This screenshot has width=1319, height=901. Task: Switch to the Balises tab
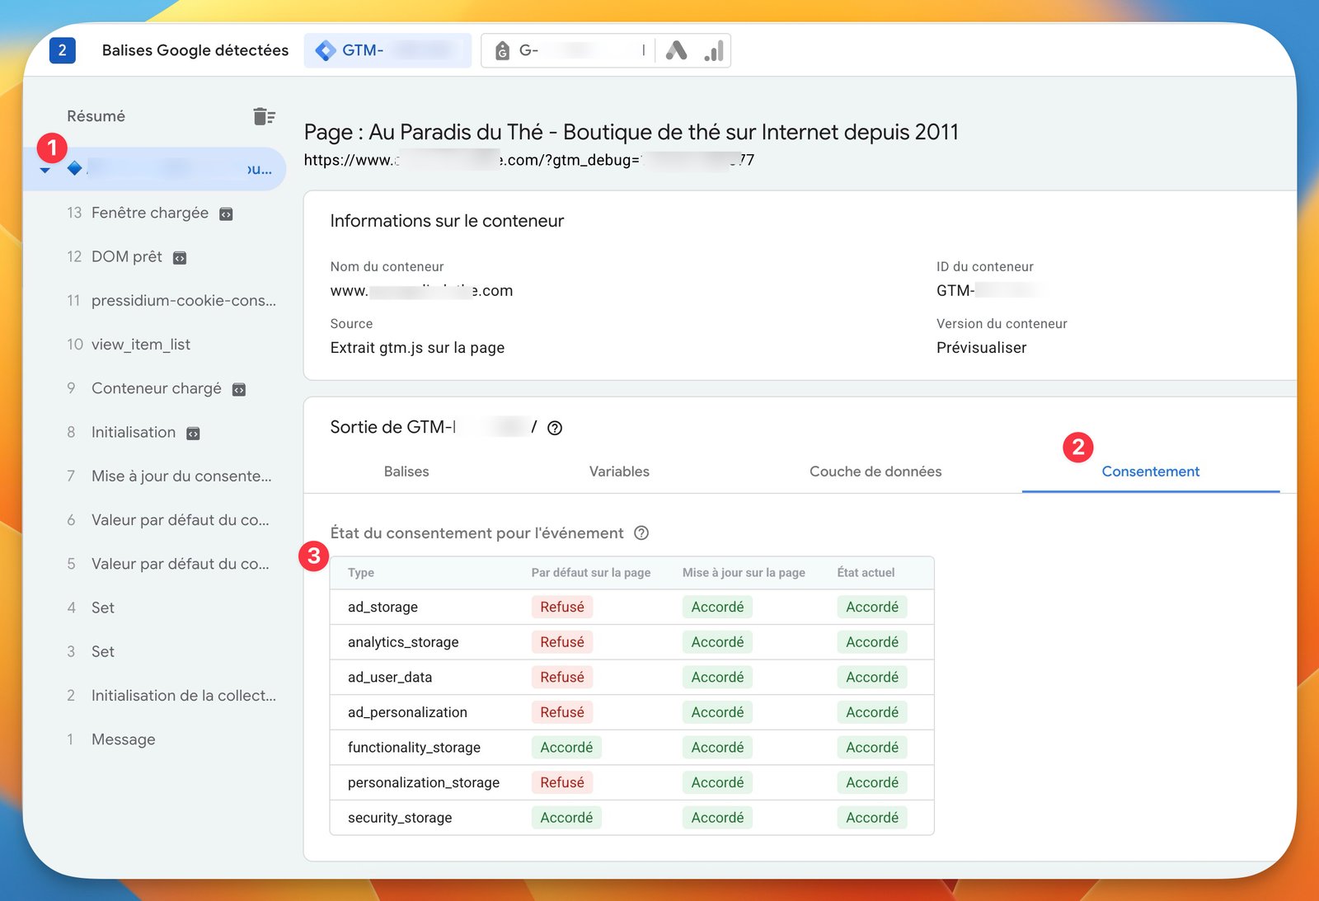406,472
